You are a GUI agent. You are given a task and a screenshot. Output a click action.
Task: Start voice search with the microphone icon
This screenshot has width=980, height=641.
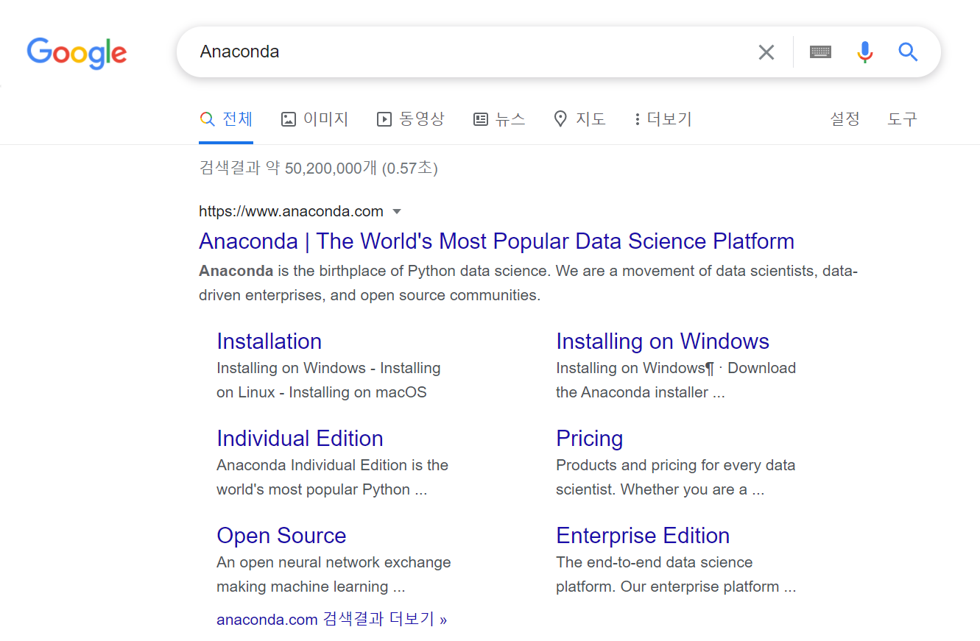865,52
